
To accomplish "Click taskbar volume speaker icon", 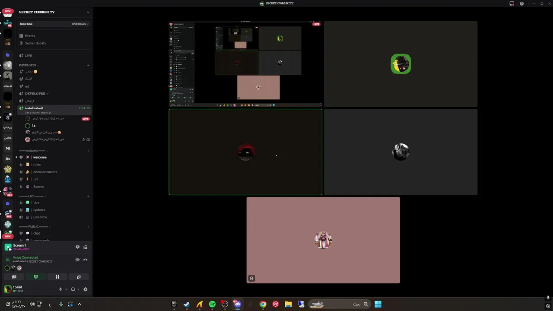I will coord(32,304).
